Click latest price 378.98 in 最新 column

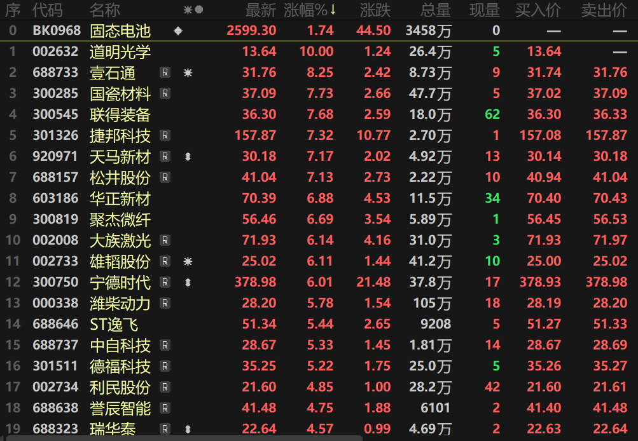[x=256, y=282]
